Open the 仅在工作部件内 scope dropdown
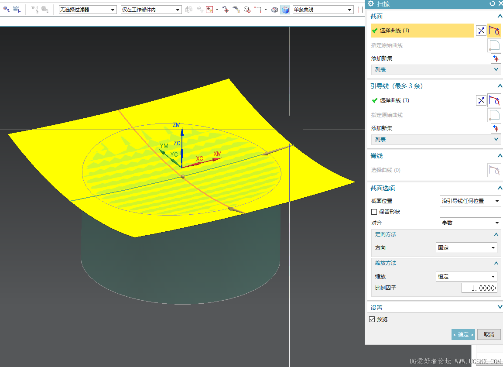This screenshot has height=367, width=503. coord(151,10)
